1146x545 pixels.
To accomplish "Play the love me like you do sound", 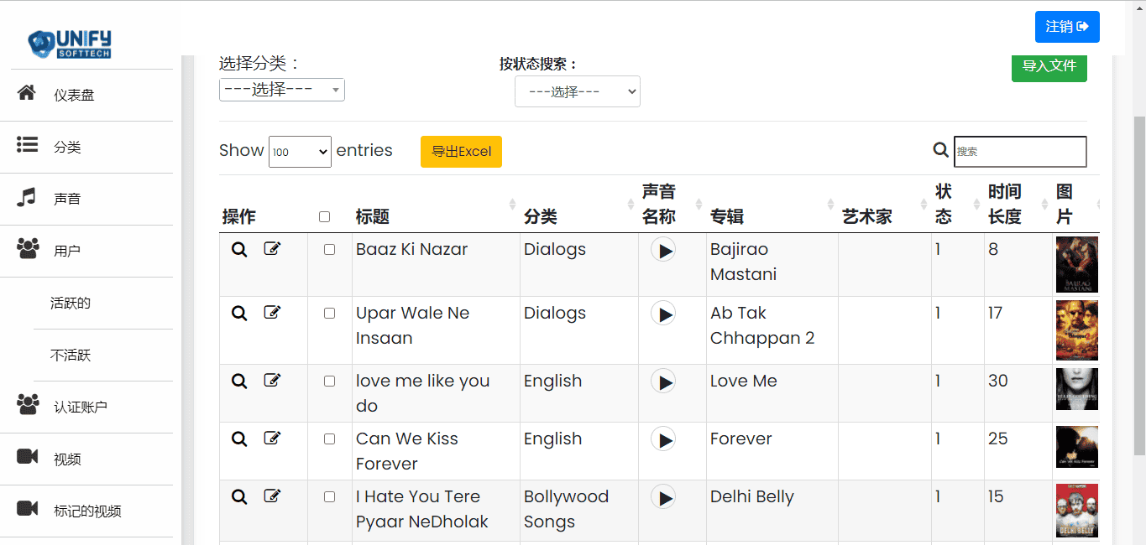I will [663, 381].
